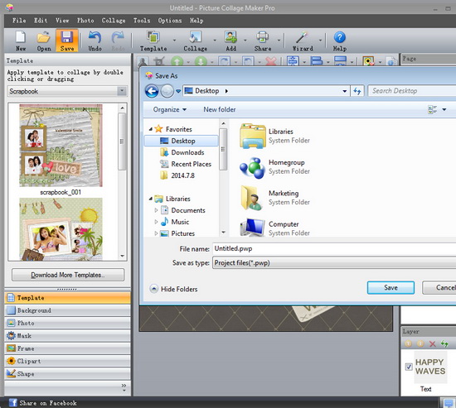
Task: Open the Edit menu
Action: click(41, 21)
